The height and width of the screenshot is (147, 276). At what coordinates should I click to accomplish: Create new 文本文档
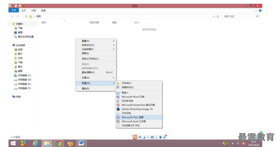(139, 113)
